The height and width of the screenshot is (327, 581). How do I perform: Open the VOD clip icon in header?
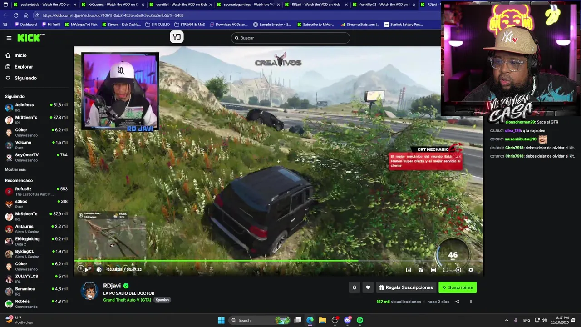coord(177,37)
